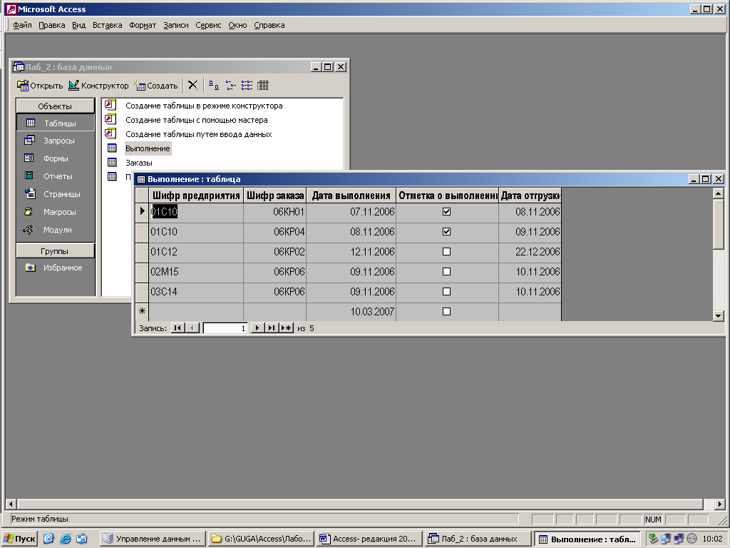Screen dimensions: 730x548
Task: Select Формы in objects panel
Action: (56, 158)
